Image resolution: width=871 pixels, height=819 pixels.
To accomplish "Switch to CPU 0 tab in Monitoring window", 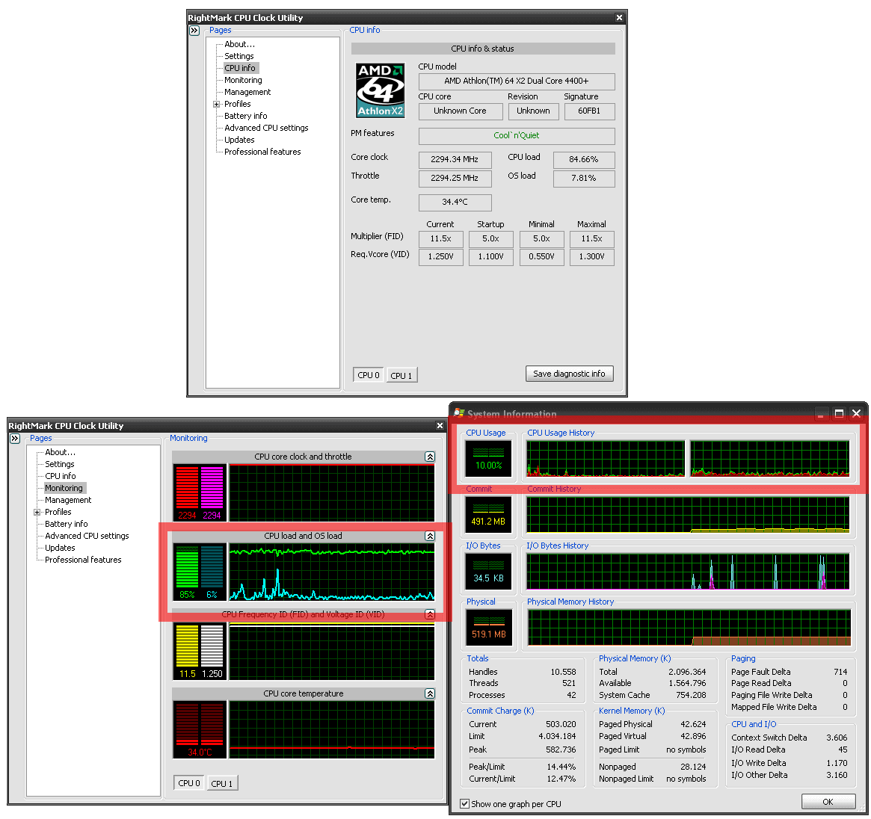I will [x=189, y=783].
